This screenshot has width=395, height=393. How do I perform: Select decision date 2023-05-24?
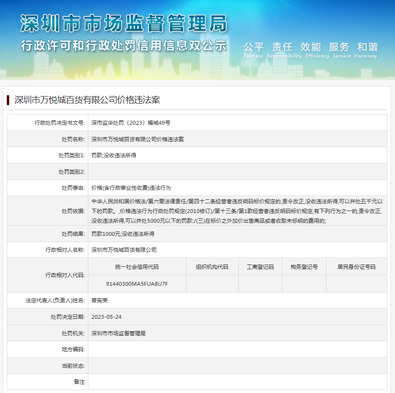106,317
